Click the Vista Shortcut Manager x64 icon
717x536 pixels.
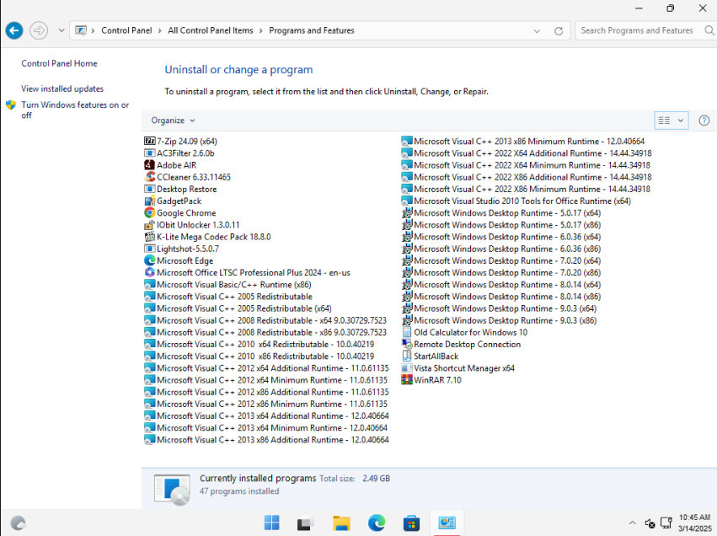406,367
